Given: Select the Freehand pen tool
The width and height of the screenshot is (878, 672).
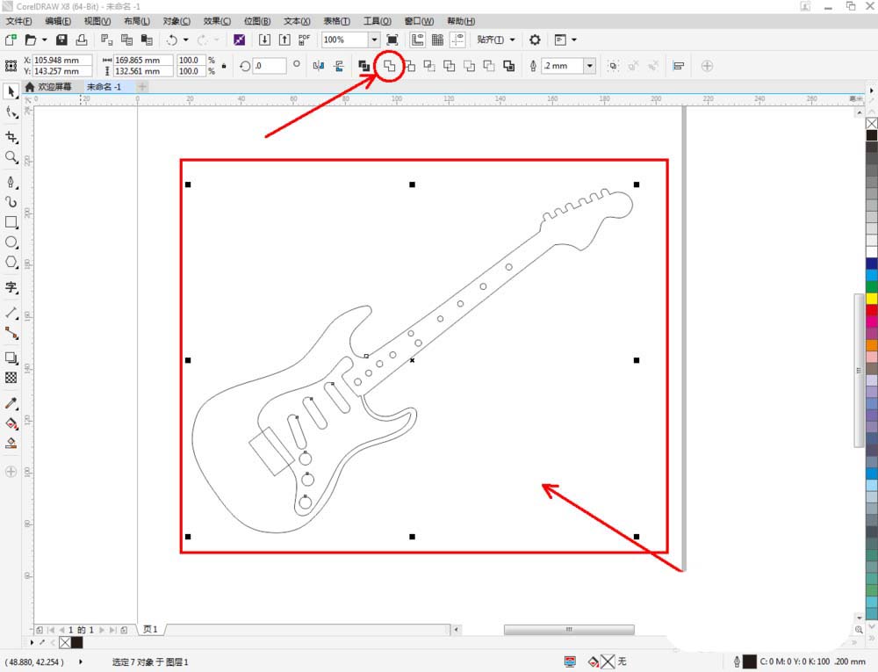Looking at the screenshot, I should tap(11, 182).
